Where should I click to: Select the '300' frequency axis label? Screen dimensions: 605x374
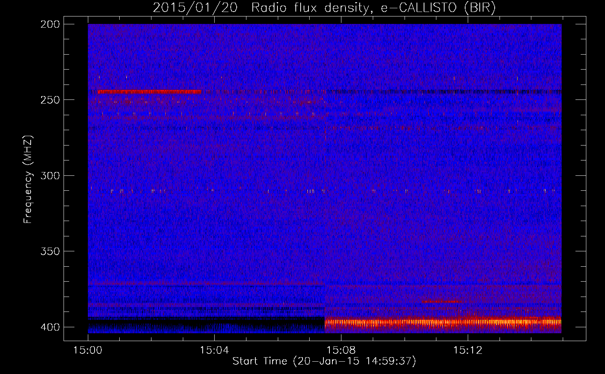50,175
